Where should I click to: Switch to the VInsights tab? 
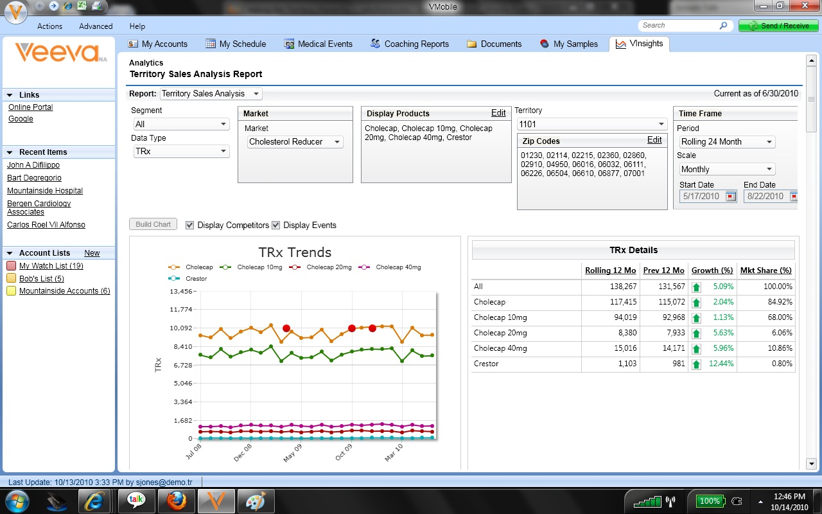coord(639,44)
